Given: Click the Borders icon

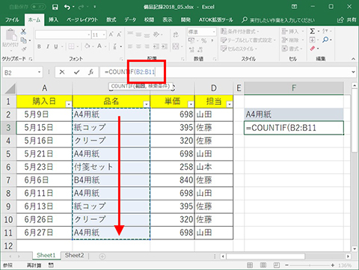Looking at the screenshot, I should pyautogui.click(x=71, y=46).
